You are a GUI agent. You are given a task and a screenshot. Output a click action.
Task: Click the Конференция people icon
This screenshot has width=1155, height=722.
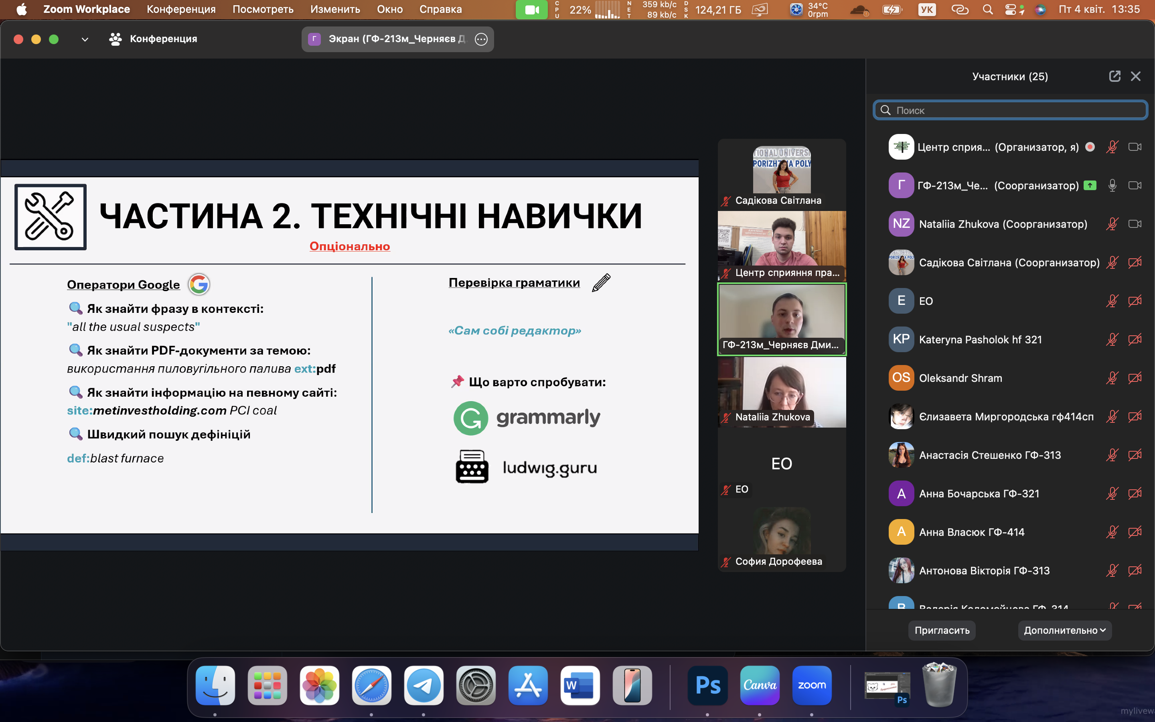point(115,39)
